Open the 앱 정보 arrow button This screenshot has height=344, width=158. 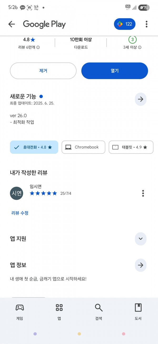(141, 265)
